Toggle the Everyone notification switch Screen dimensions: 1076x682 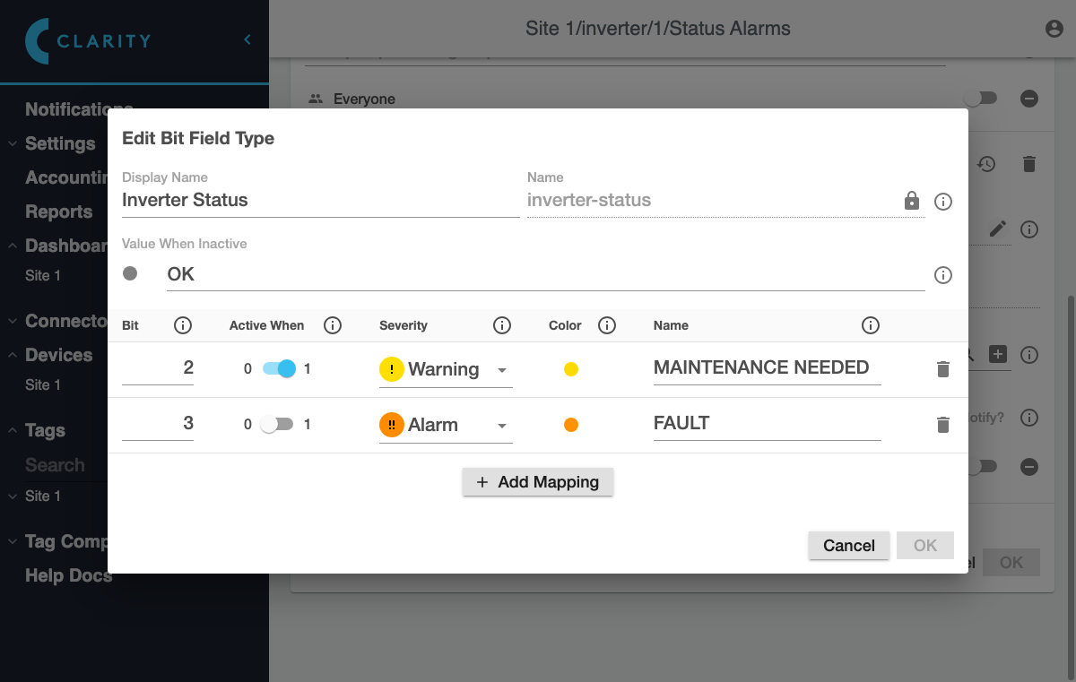tap(979, 99)
